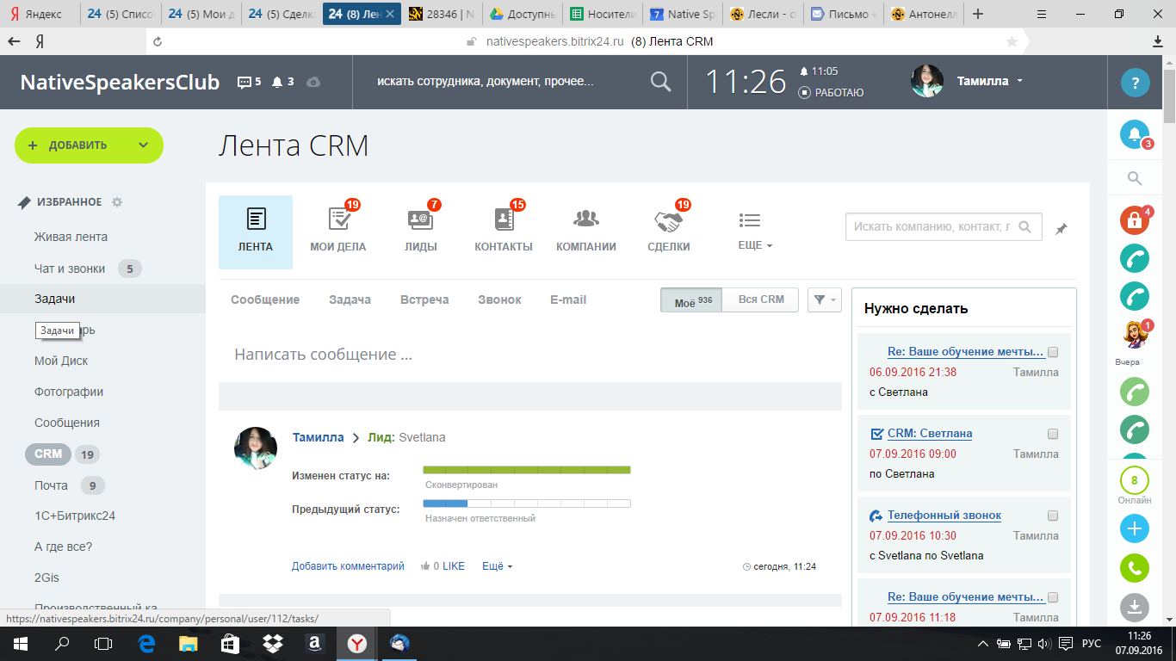Open the Deals (СДЕЛКИ) handshake icon

click(668, 221)
